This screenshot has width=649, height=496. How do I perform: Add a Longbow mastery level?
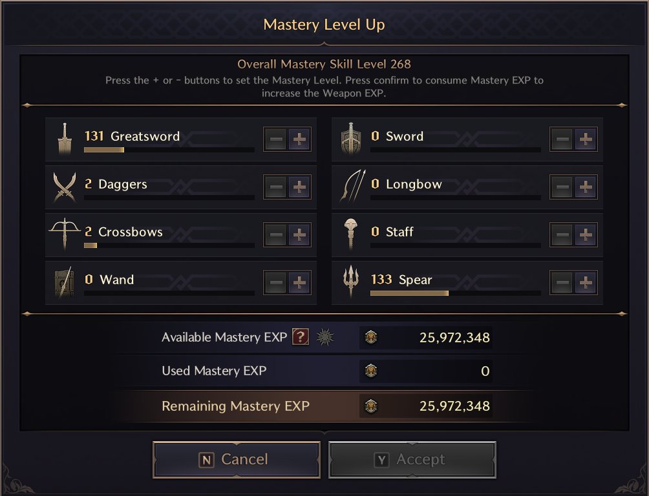tap(585, 187)
